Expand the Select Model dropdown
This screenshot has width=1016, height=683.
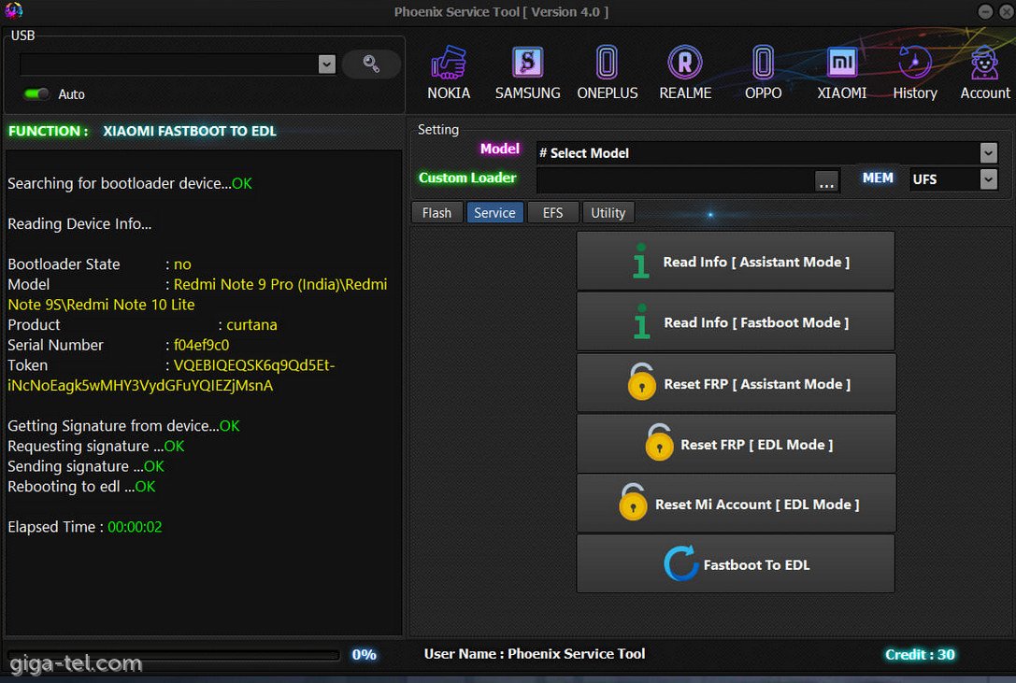pyautogui.click(x=988, y=153)
